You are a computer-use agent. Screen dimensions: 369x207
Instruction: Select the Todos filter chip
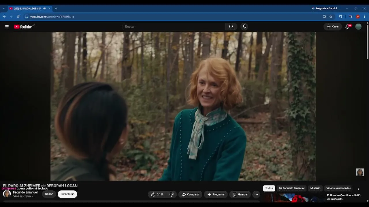pos(269,188)
